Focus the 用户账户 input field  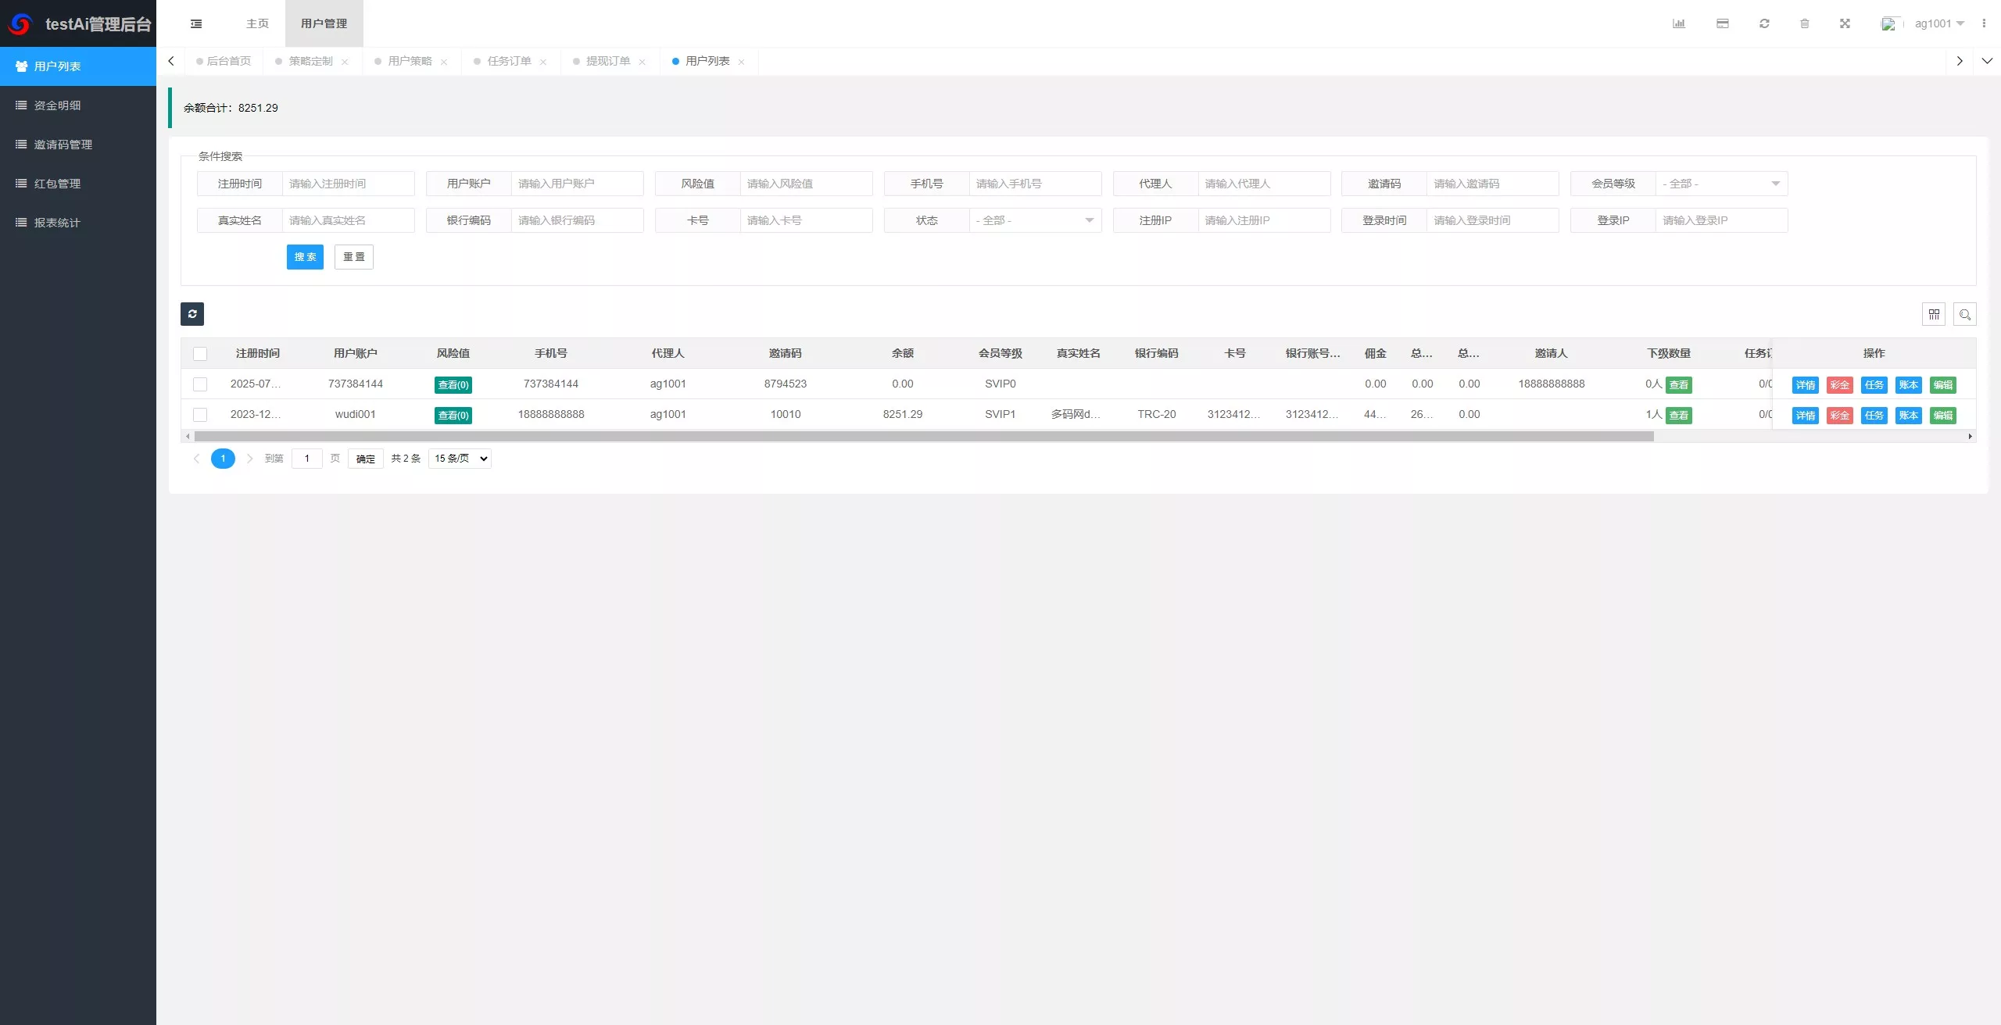coord(578,184)
